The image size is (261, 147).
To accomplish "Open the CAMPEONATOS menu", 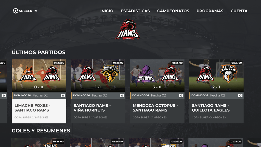I will pos(173,11).
